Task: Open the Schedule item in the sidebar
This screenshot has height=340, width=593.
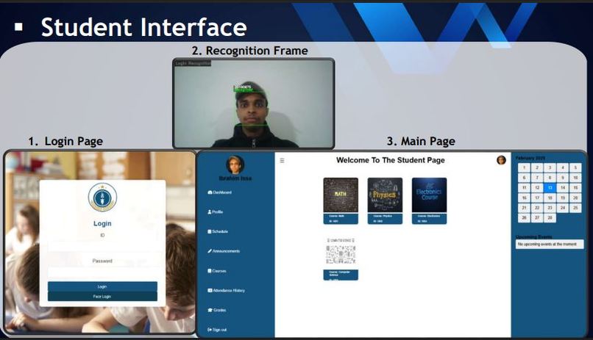Action: [218, 232]
